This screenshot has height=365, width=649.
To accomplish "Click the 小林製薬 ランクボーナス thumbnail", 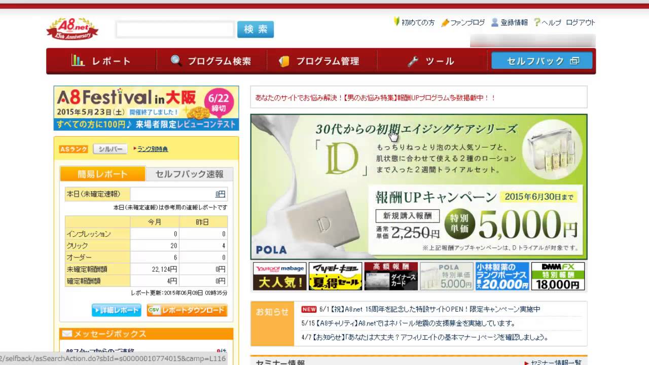I will (502, 276).
